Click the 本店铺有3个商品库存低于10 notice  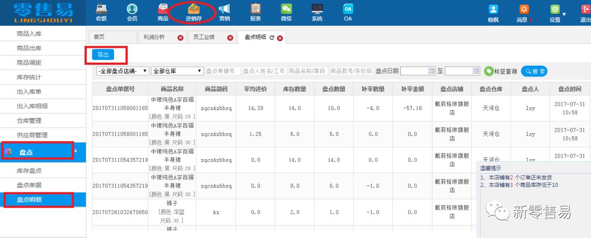519,185
